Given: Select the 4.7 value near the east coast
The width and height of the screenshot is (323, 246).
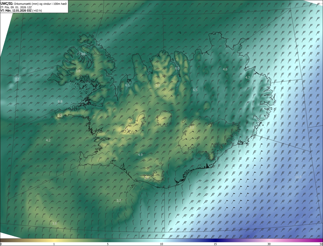Looking at the screenshot, I should click(248, 78).
